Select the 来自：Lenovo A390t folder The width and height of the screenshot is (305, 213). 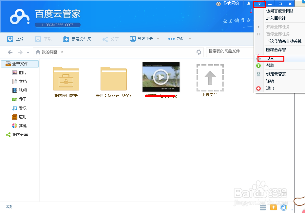(x=114, y=82)
